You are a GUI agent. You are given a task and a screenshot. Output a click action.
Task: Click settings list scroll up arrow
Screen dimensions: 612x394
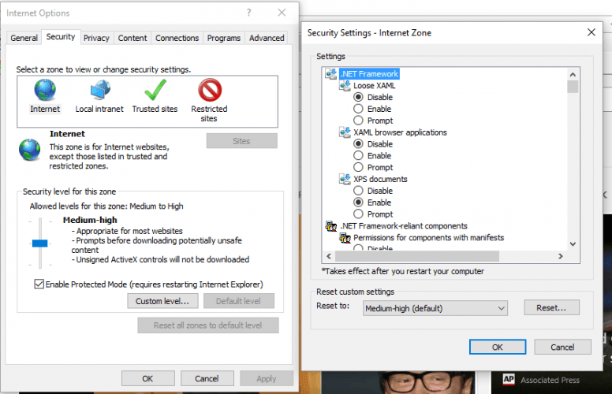[573, 75]
